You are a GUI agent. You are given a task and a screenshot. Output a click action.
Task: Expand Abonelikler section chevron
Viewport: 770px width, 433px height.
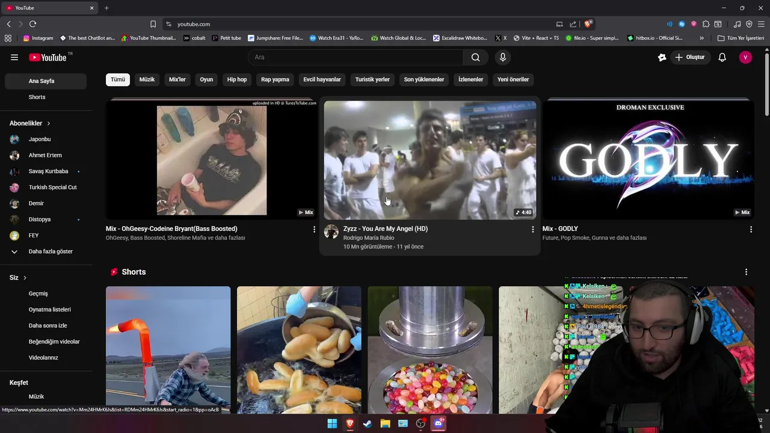48,123
